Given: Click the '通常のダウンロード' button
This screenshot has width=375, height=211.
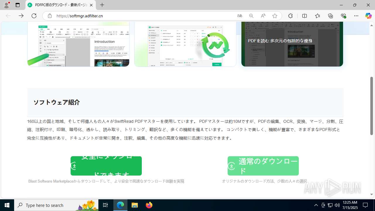Looking at the screenshot, I should pos(263,166).
